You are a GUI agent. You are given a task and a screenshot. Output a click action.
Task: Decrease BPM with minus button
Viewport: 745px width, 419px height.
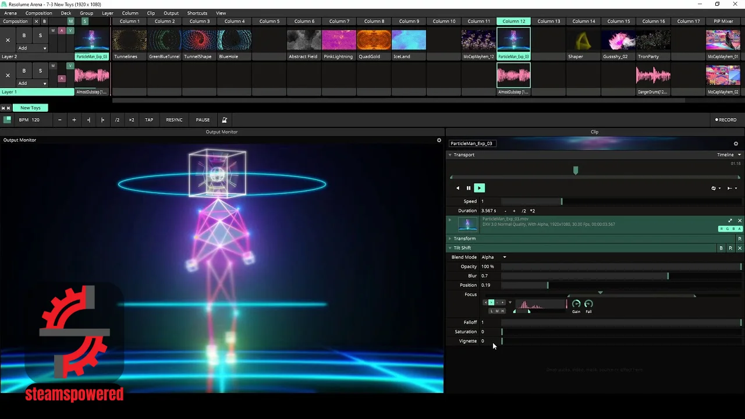[x=59, y=120]
